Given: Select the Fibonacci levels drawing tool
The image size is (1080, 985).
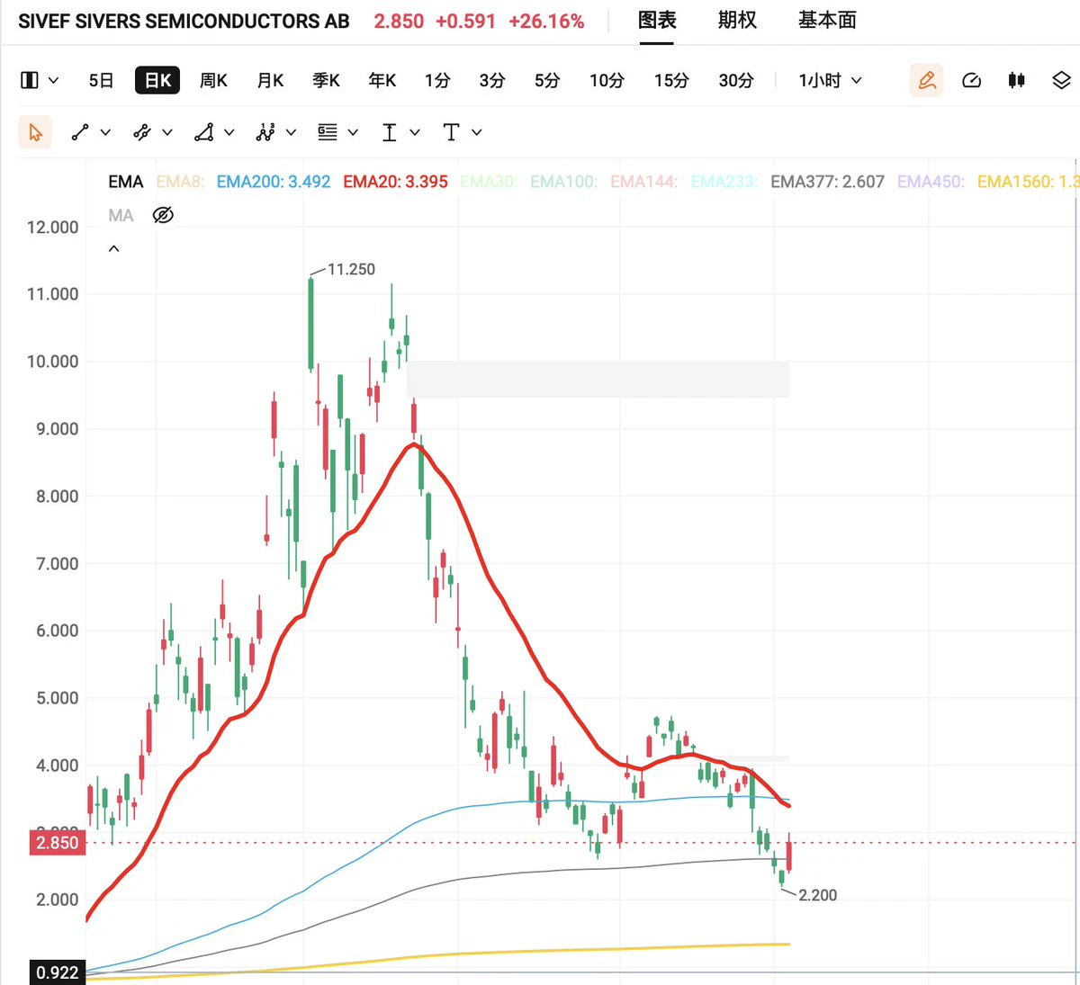Looking at the screenshot, I should tap(328, 132).
